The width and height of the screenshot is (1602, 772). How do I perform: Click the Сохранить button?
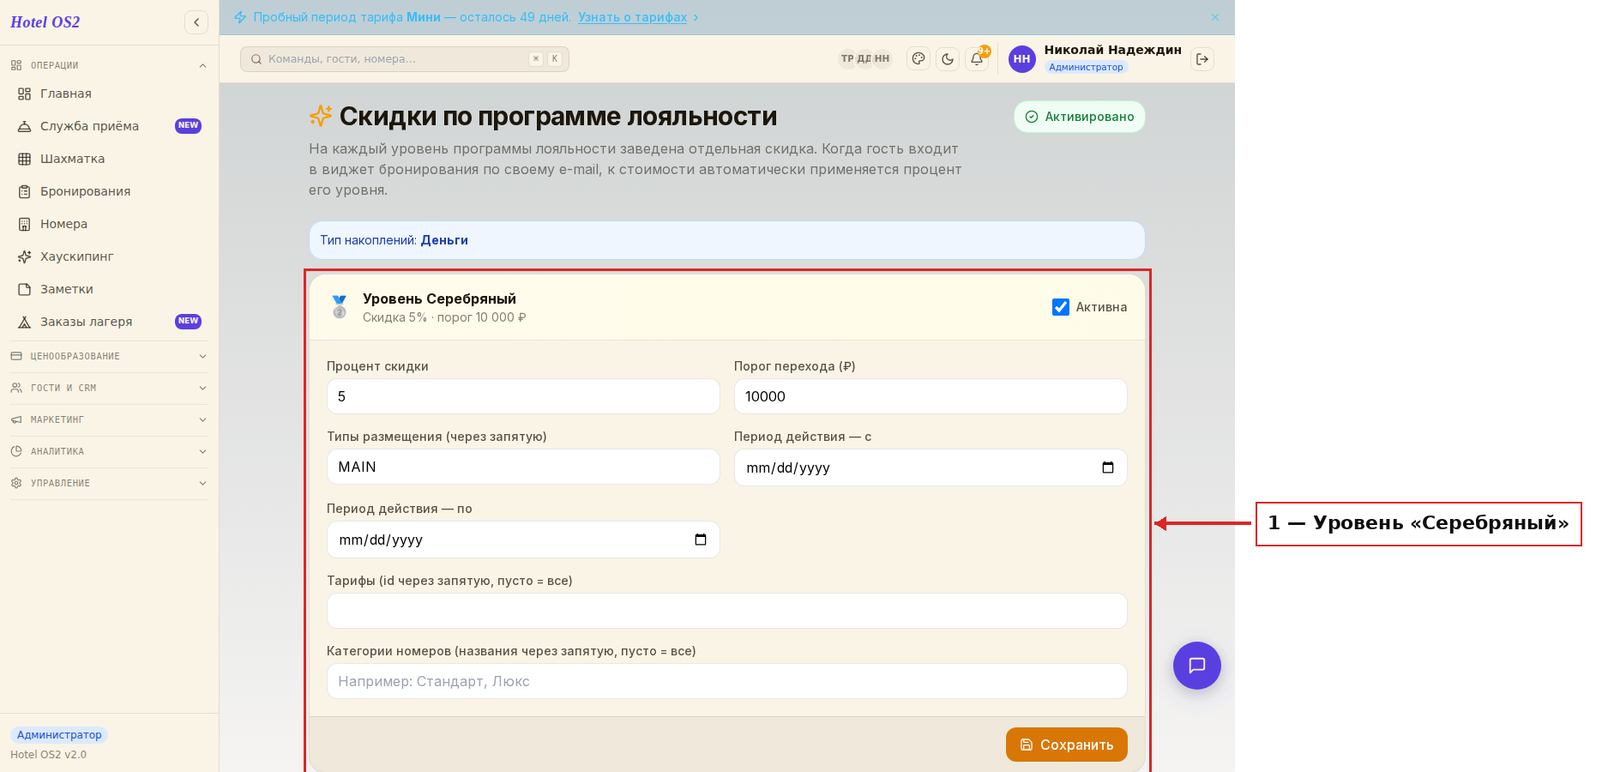click(1067, 745)
